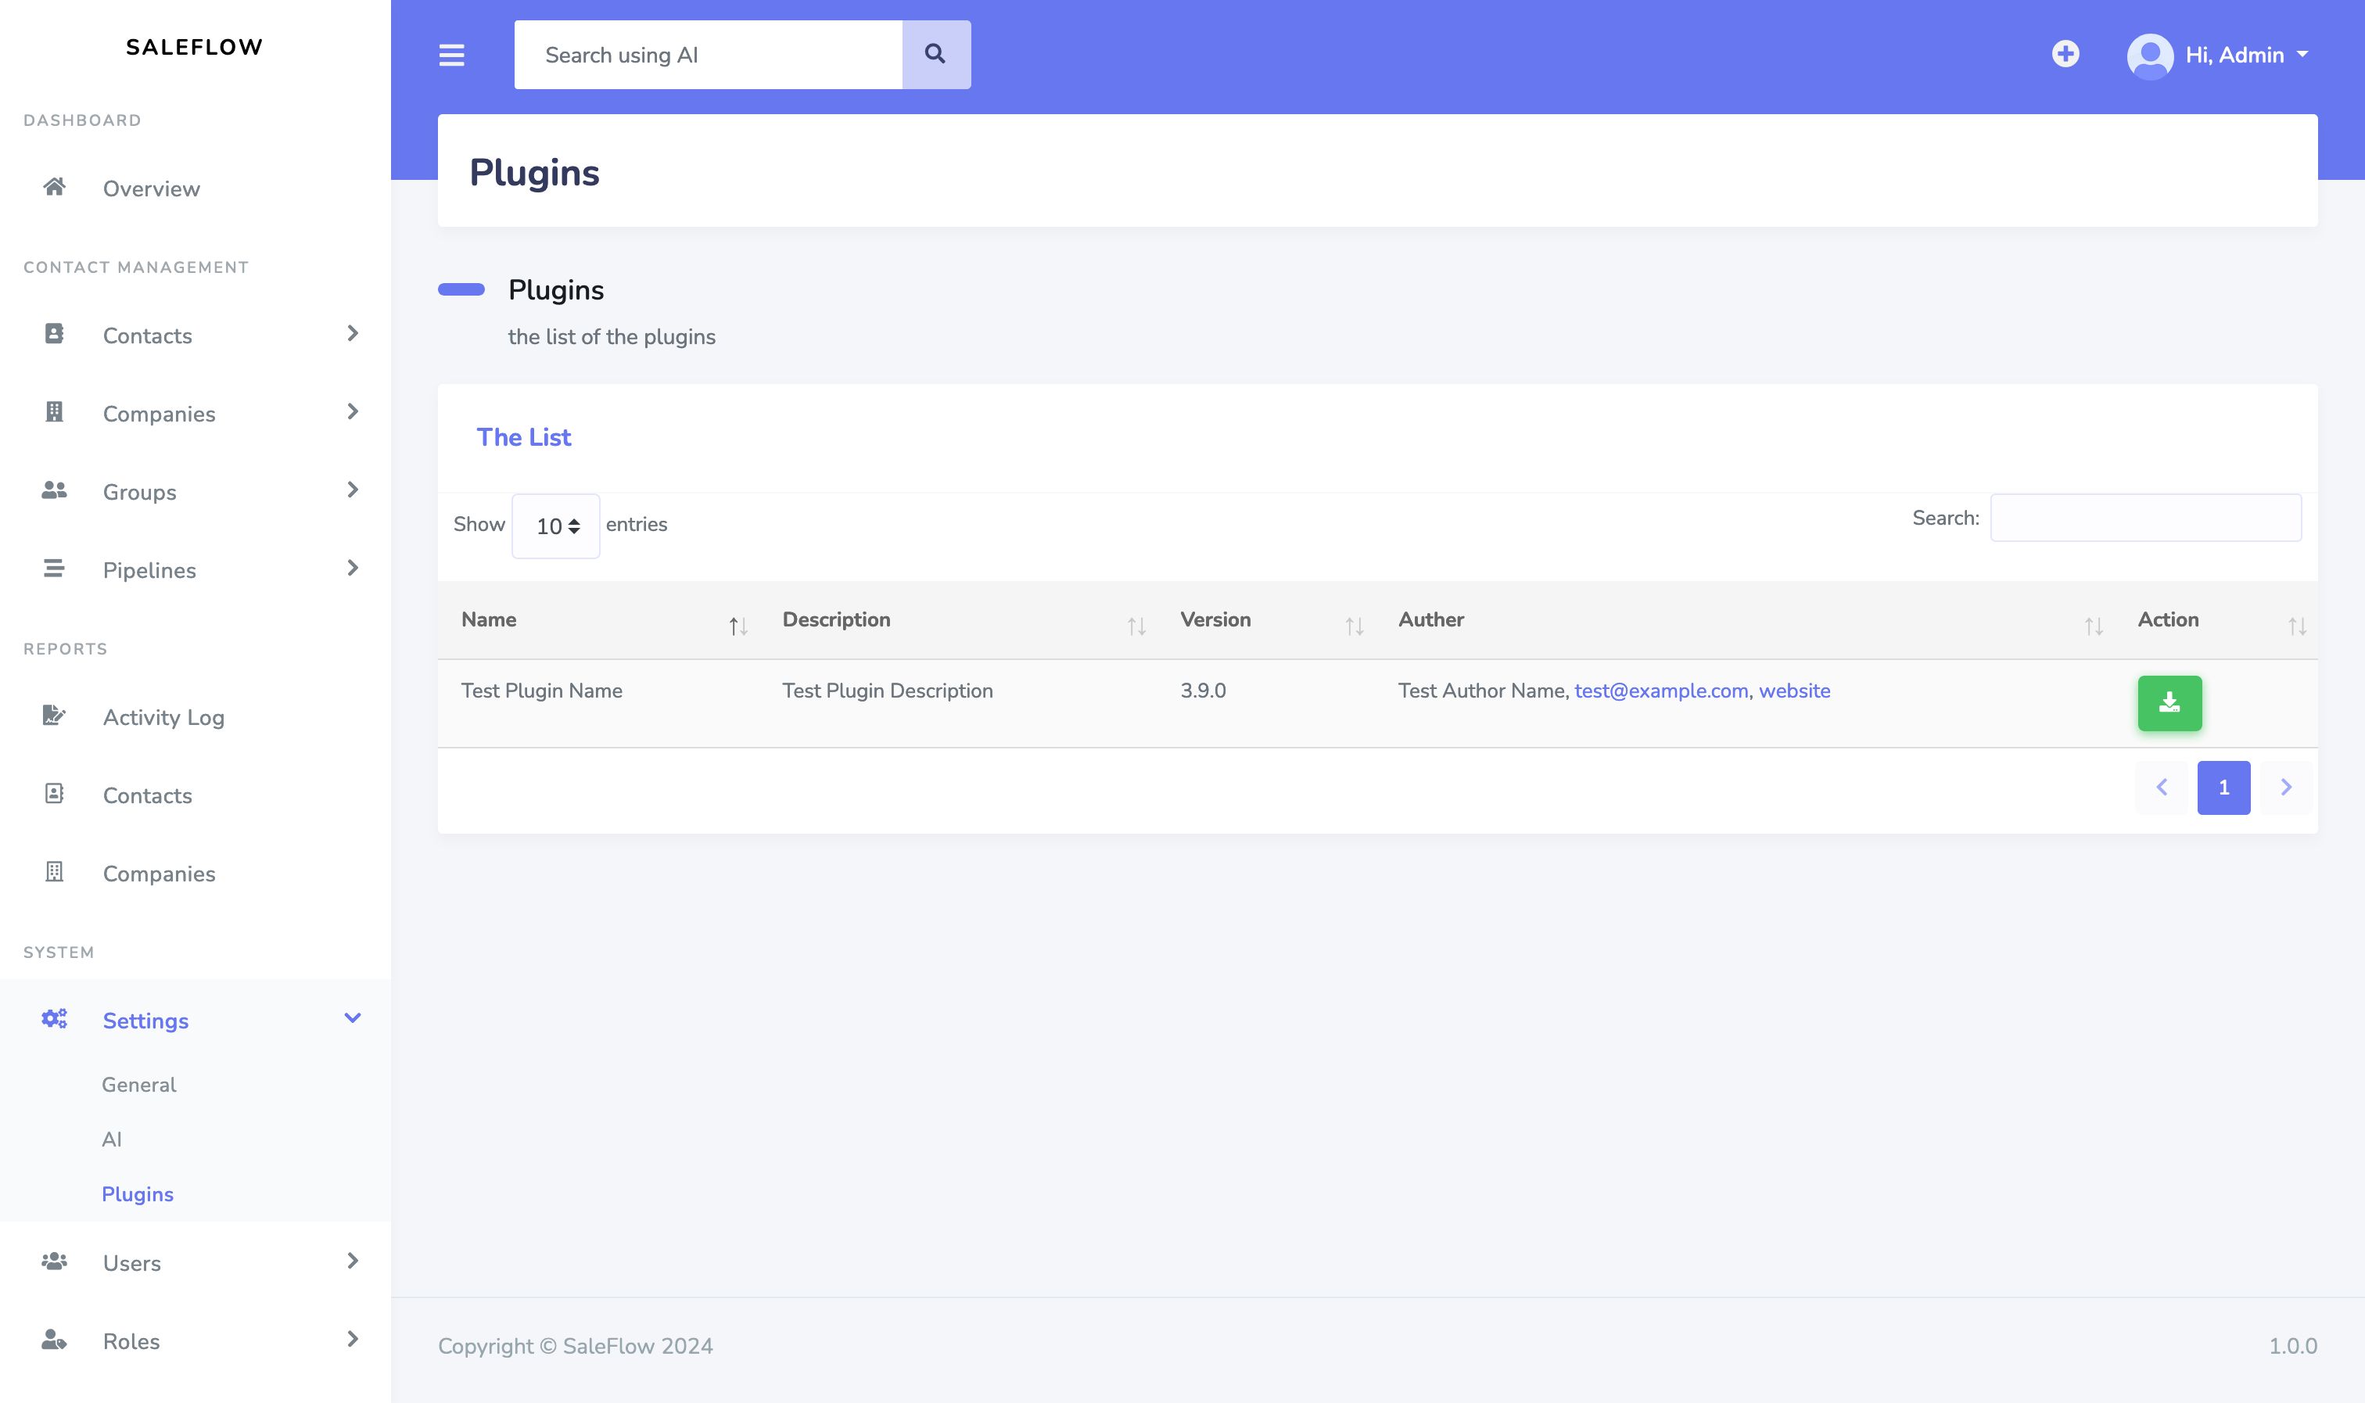The height and width of the screenshot is (1403, 2365).
Task: Open the show entries dropdown
Action: [x=556, y=526]
